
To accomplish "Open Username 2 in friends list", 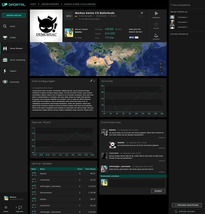I will (182, 22).
